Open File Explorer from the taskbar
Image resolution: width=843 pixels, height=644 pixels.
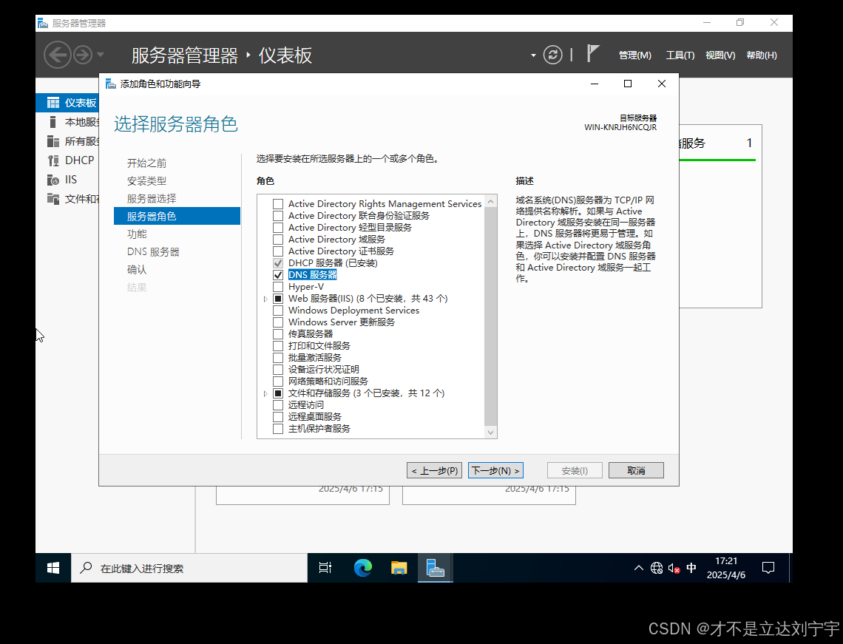[x=399, y=568]
